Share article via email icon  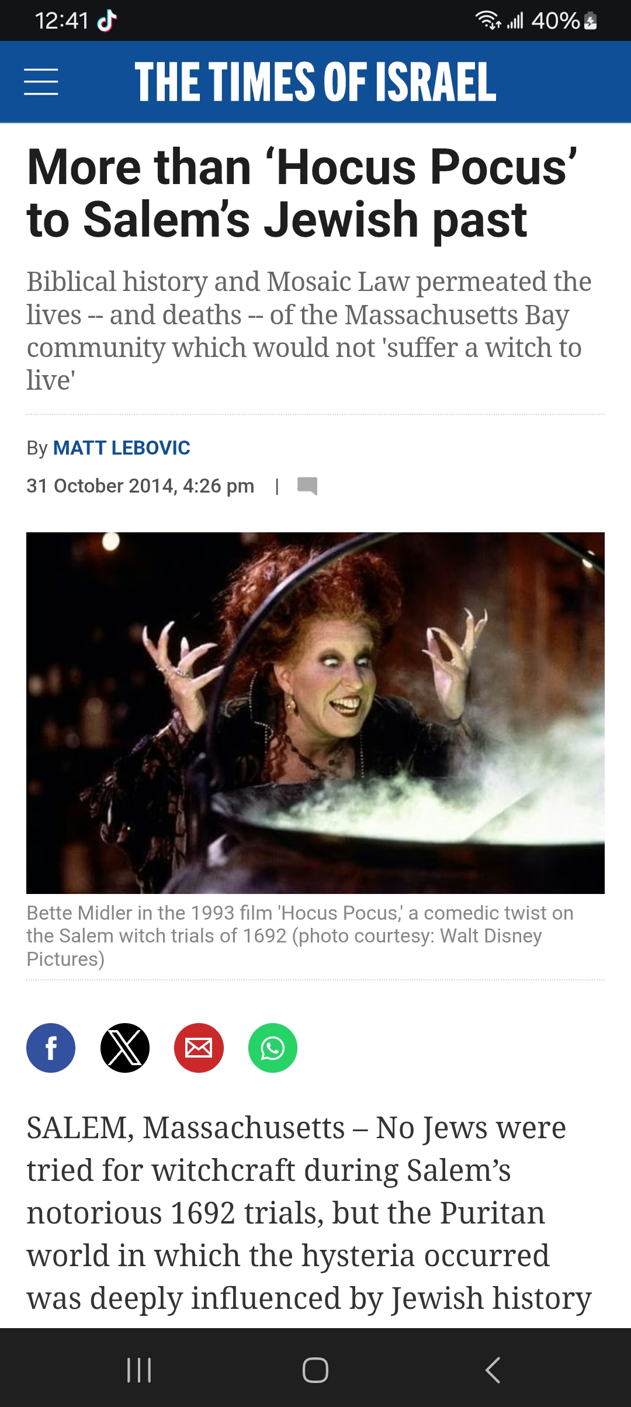tap(199, 1048)
